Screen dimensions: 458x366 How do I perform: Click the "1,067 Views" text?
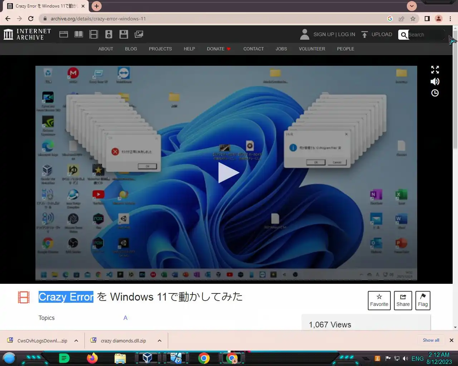point(330,325)
